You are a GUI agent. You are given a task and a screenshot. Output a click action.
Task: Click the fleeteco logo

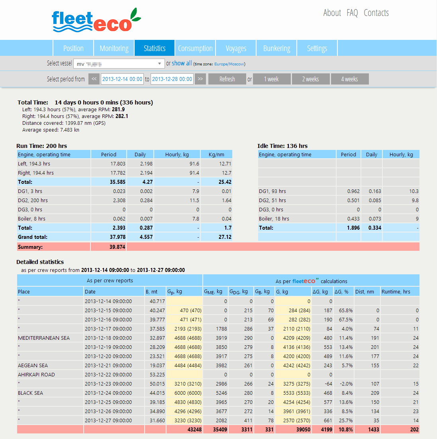(x=96, y=20)
